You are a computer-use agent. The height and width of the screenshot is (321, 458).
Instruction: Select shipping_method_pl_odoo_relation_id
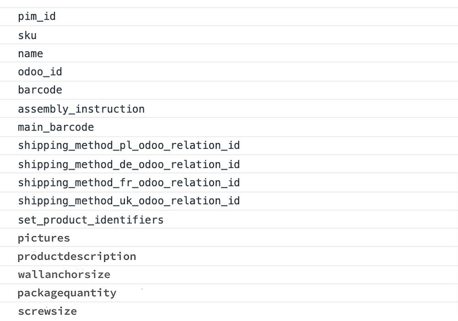pyautogui.click(x=129, y=146)
